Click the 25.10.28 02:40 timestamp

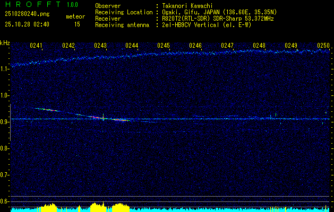[27, 24]
